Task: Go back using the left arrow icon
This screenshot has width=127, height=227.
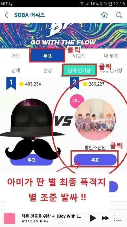Action: click(x=6, y=15)
